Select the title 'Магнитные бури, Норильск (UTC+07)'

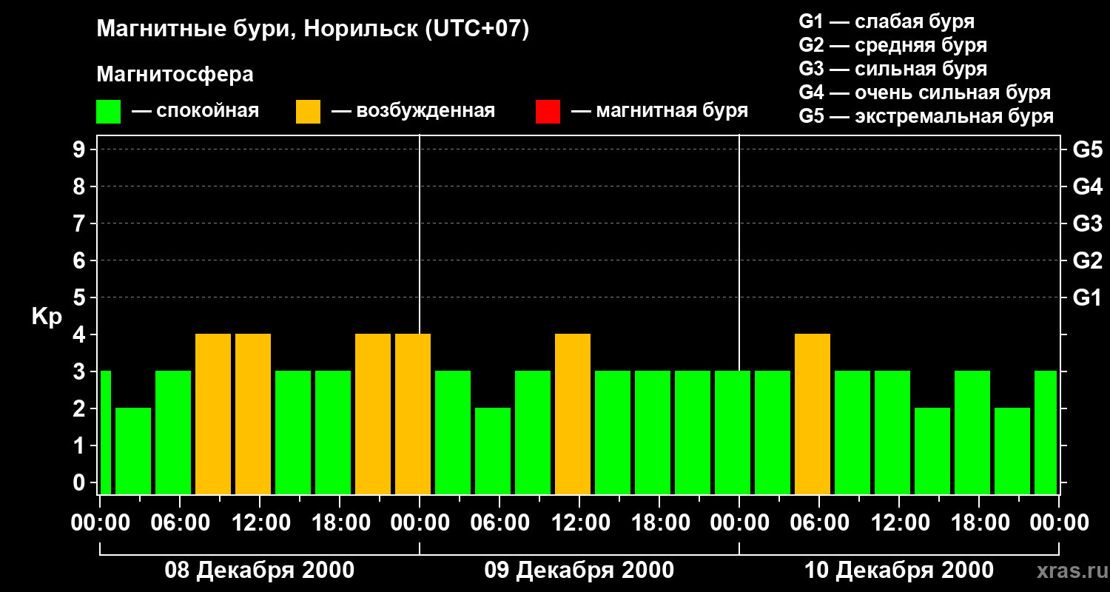coord(313,30)
